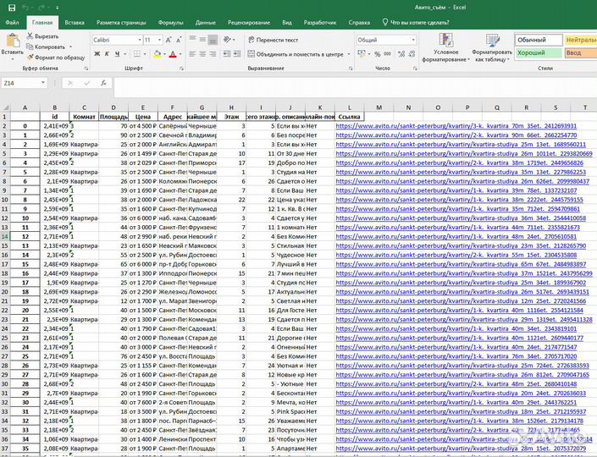
Task: Toggle Wrap Text (Перенести текст)
Action: tap(273, 40)
